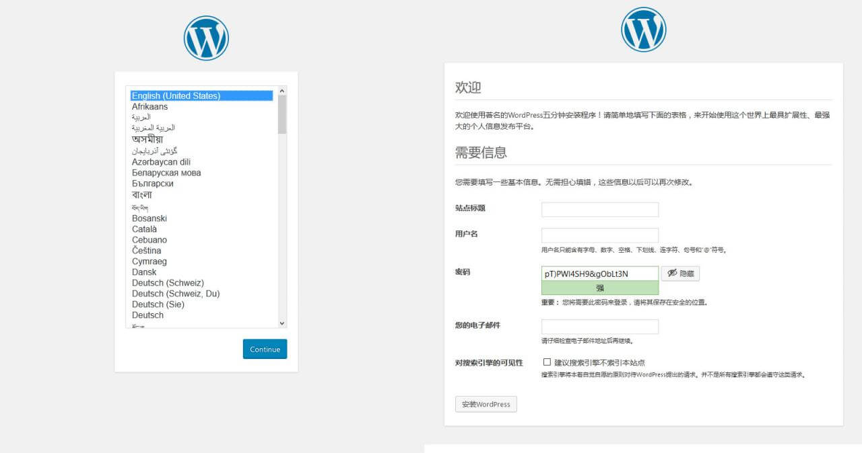Click the eye icon on the 隐藏 button
The height and width of the screenshot is (453, 862).
[672, 273]
